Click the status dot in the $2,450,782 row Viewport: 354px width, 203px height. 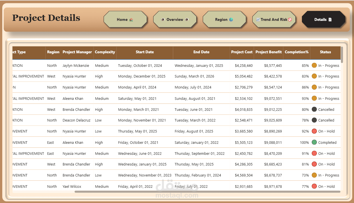(314, 153)
